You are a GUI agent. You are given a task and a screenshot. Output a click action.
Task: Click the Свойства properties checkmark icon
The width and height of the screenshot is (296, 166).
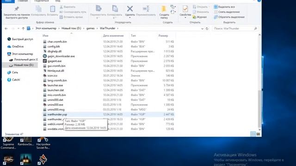click(185, 9)
